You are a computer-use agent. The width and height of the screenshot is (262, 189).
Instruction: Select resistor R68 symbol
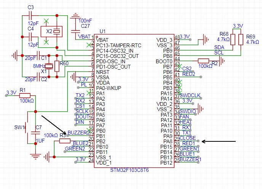pyautogui.click(x=233, y=40)
